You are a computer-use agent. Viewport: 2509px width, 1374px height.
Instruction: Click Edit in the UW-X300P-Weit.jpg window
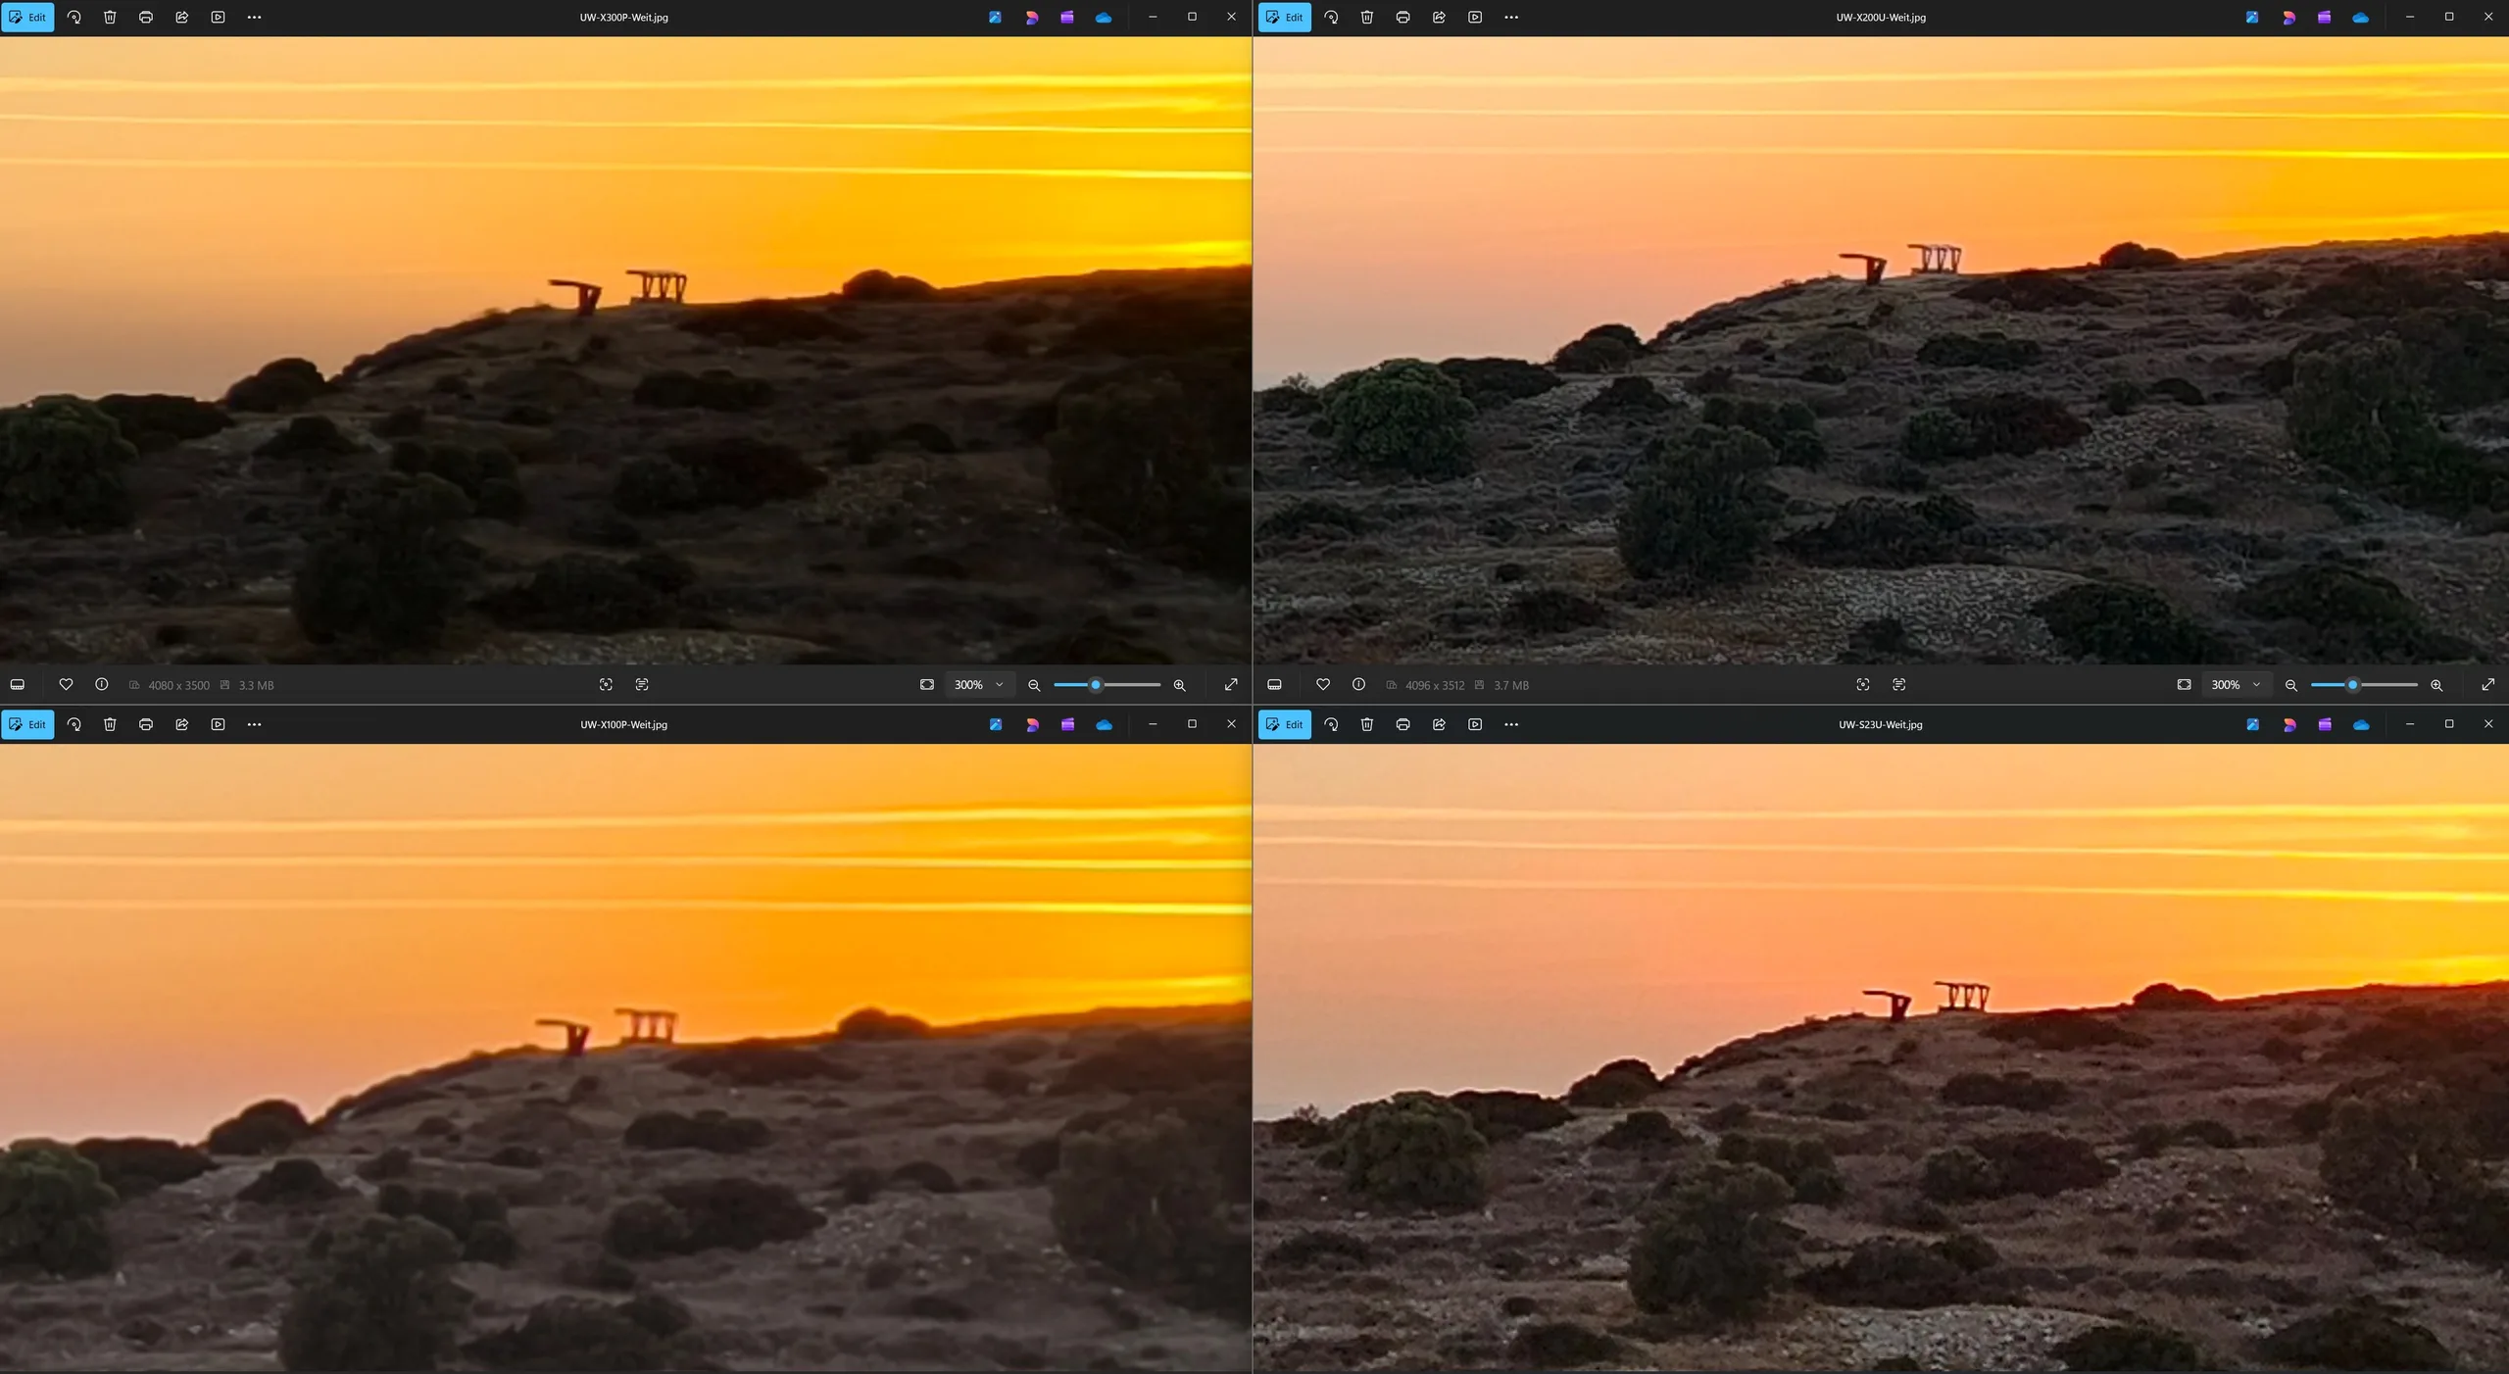27,17
